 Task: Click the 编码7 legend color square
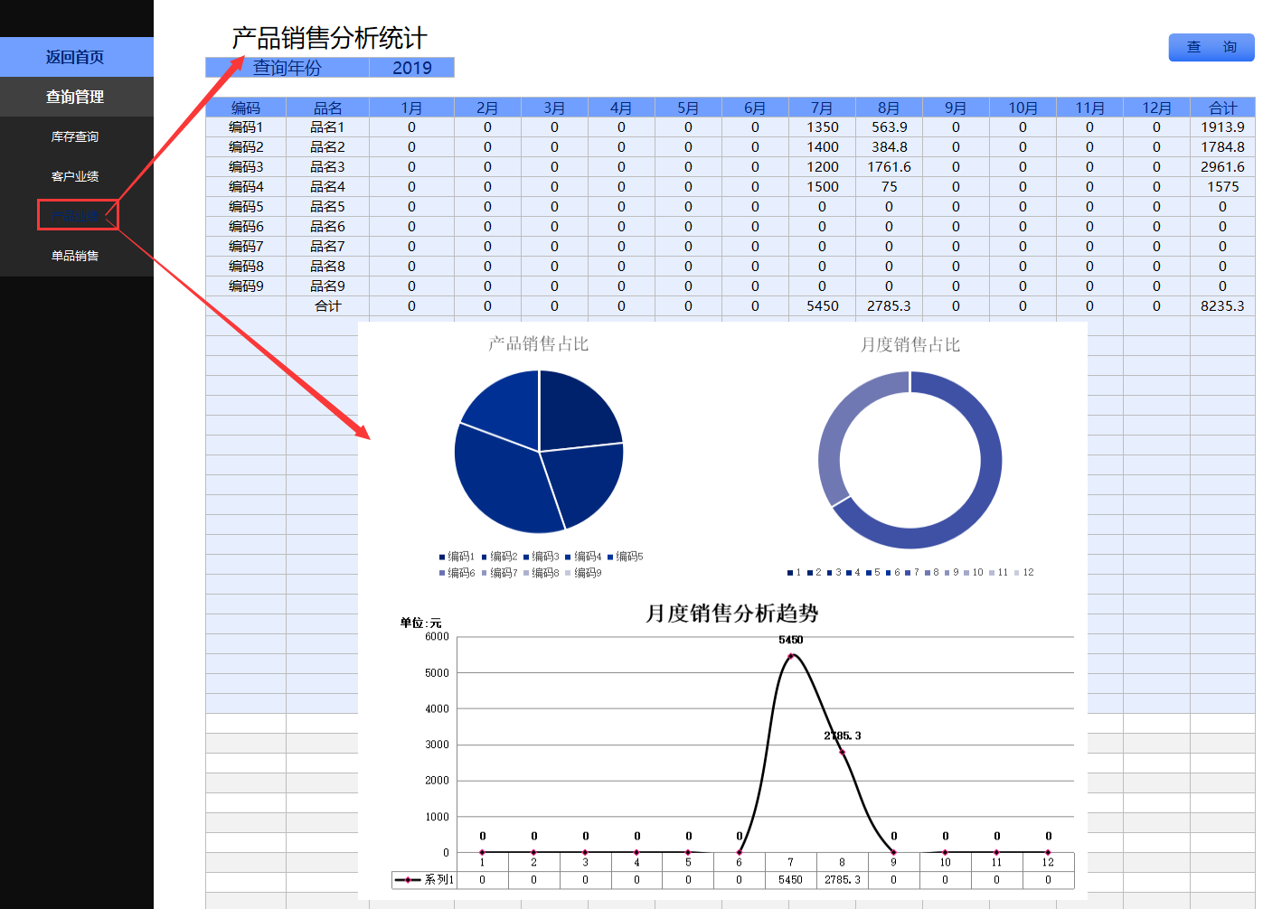point(484,572)
